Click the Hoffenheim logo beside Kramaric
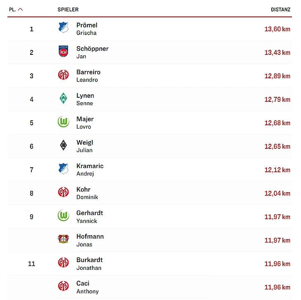301x300 pixels. pyautogui.click(x=63, y=169)
